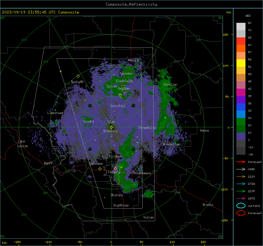Screen dimensions: 263x246
Task: Click the ThreeHills label
Action: click(147, 128)
